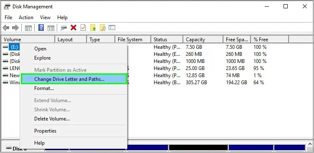
Task: Click the Back arrow toolbar icon
Action: tap(6, 28)
